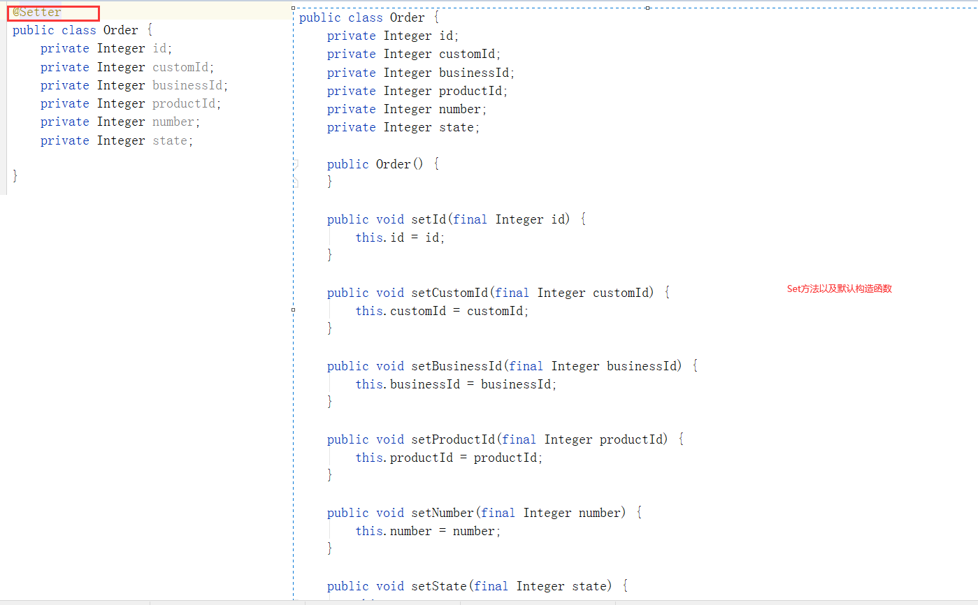Click 'private Integer customId;' in left editor
This screenshot has height=605, width=978.
tap(127, 67)
